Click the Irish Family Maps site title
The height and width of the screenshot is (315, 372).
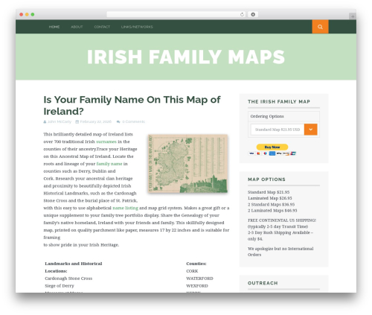(186, 57)
